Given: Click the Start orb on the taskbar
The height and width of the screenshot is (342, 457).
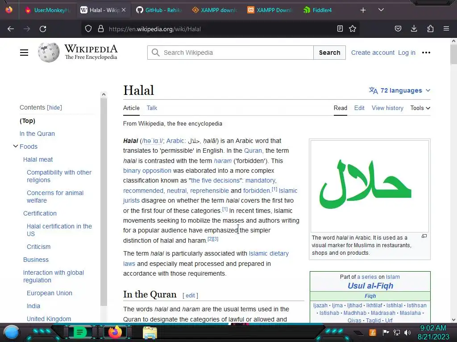Looking at the screenshot, I should pyautogui.click(x=12, y=332).
